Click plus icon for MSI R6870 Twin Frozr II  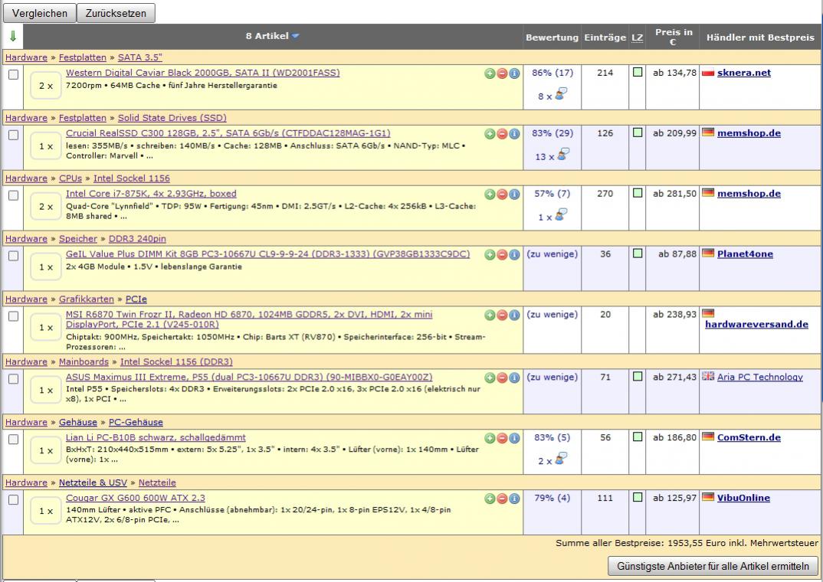coord(490,315)
